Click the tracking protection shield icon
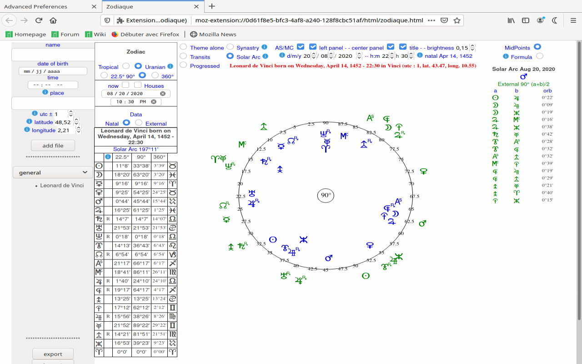This screenshot has width=582, height=364. coord(107,20)
